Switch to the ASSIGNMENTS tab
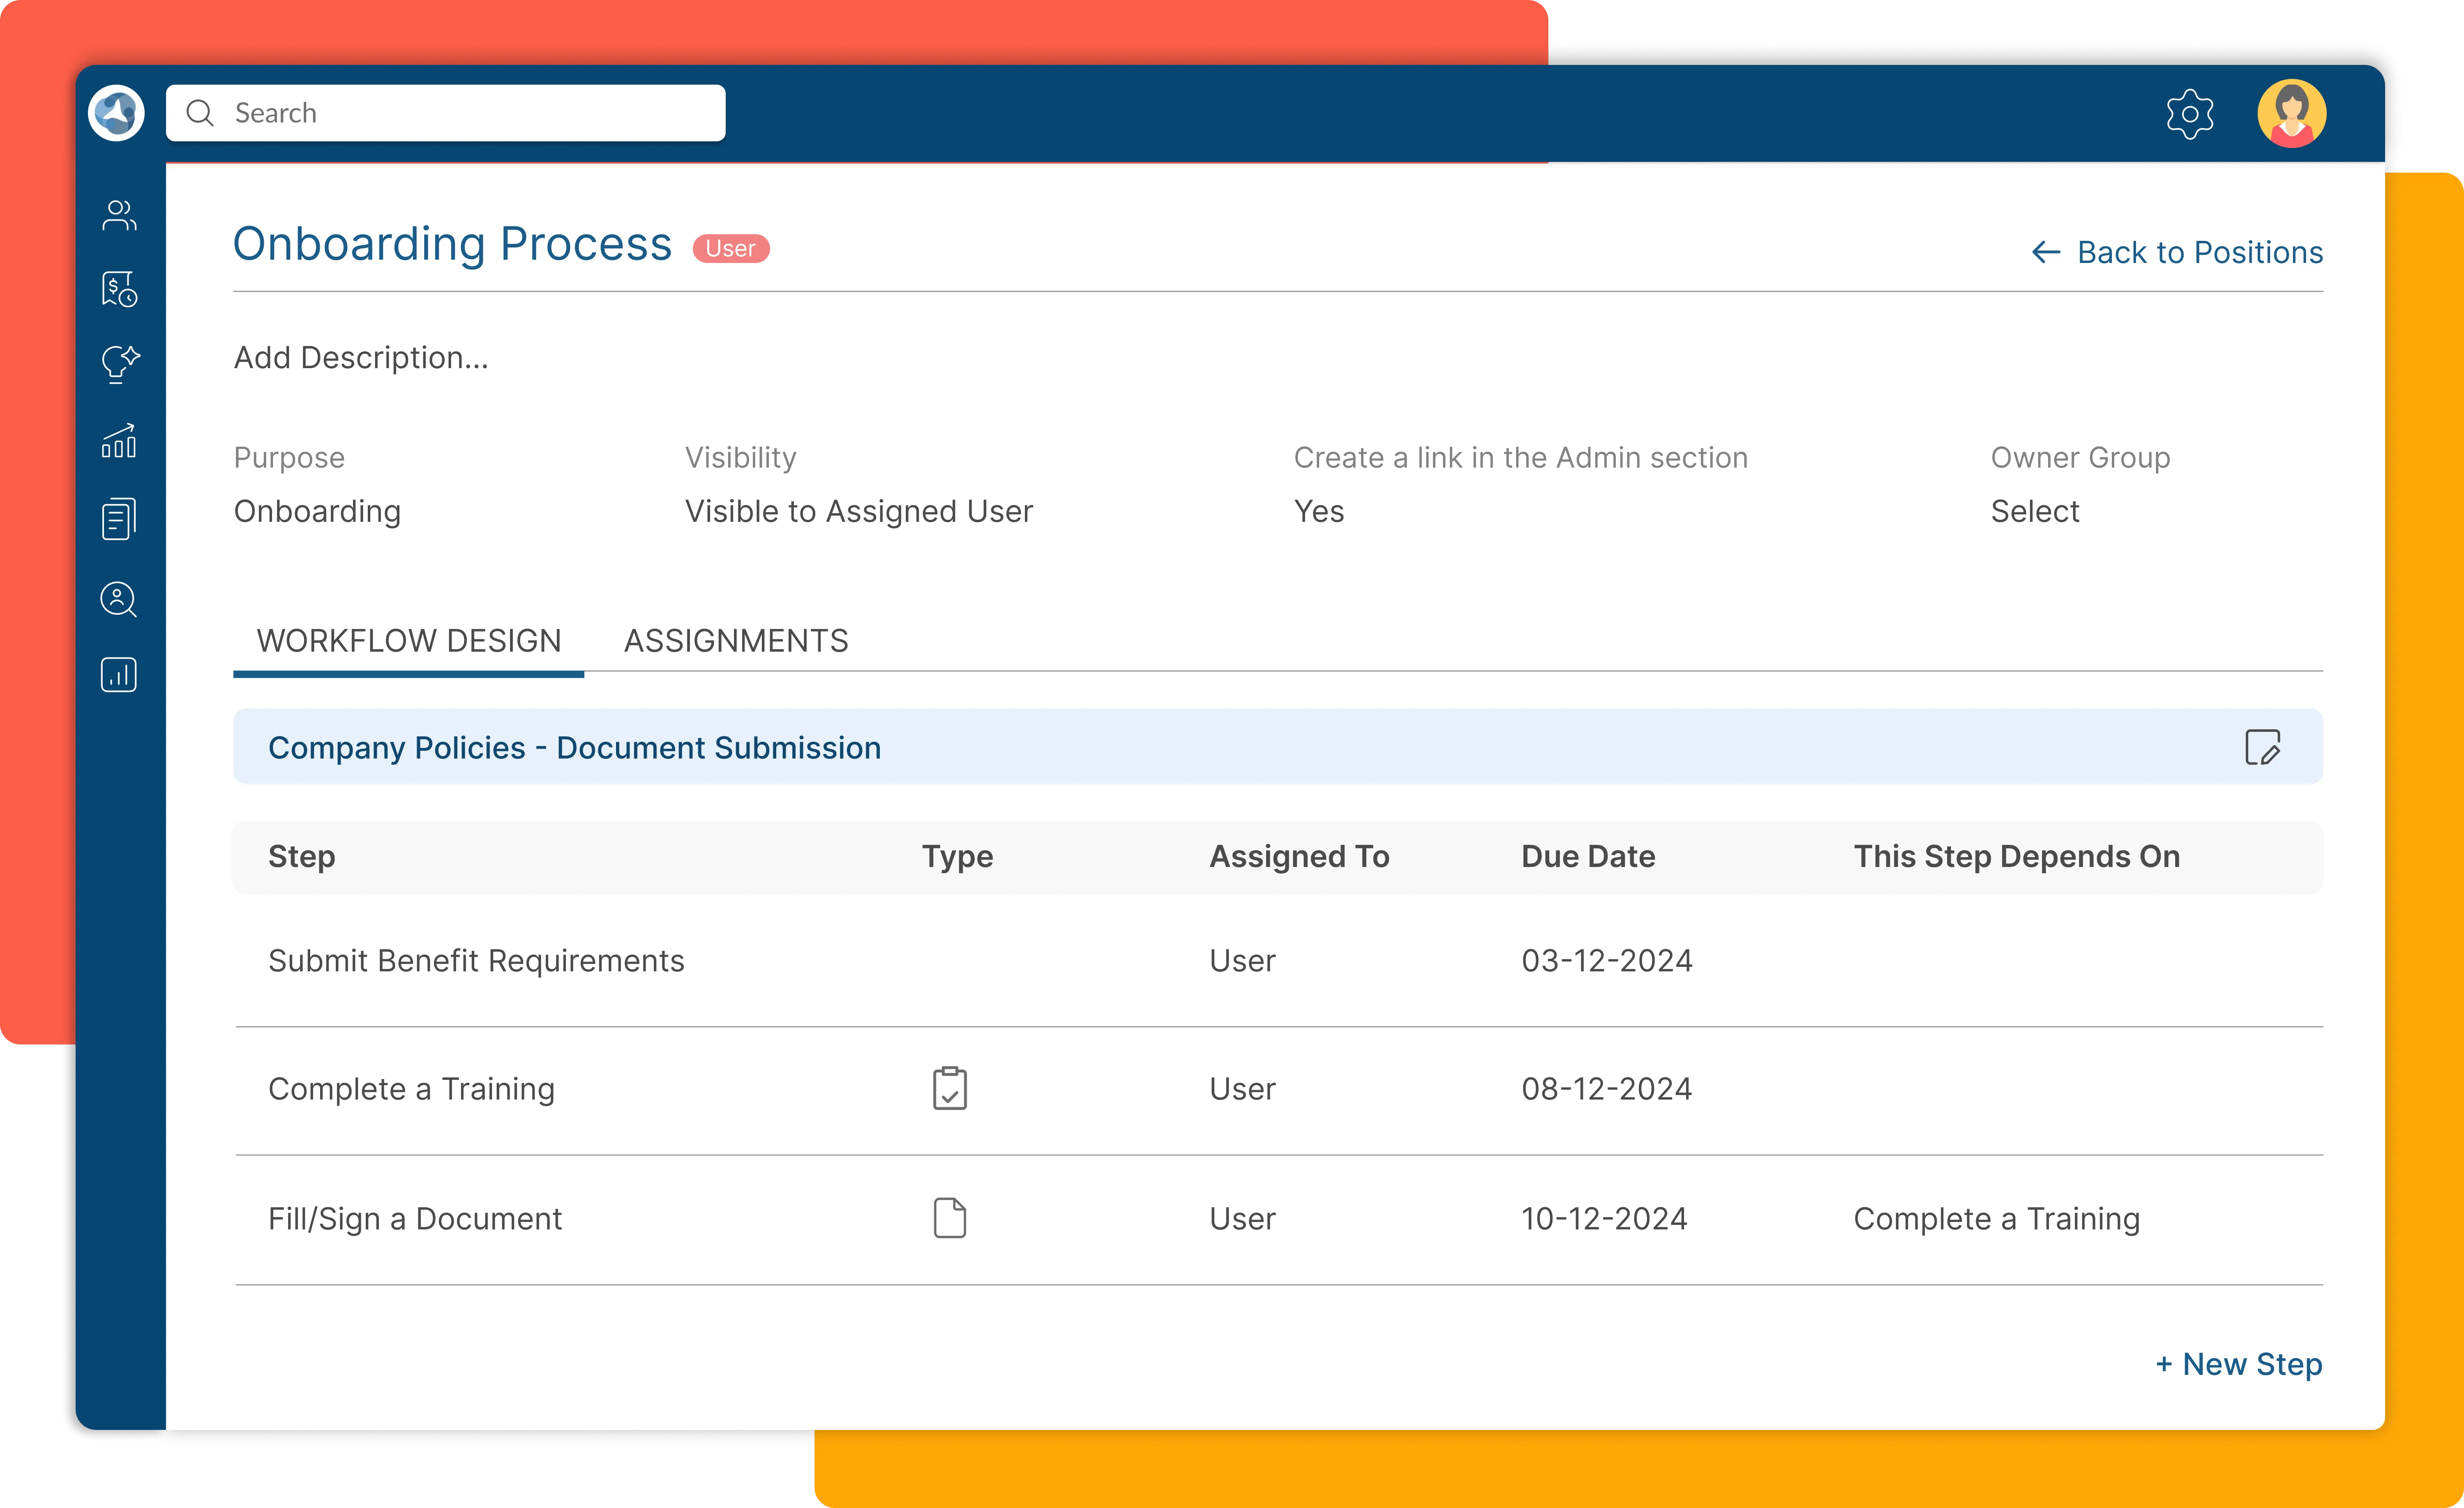The height and width of the screenshot is (1508, 2464). tap(736, 640)
